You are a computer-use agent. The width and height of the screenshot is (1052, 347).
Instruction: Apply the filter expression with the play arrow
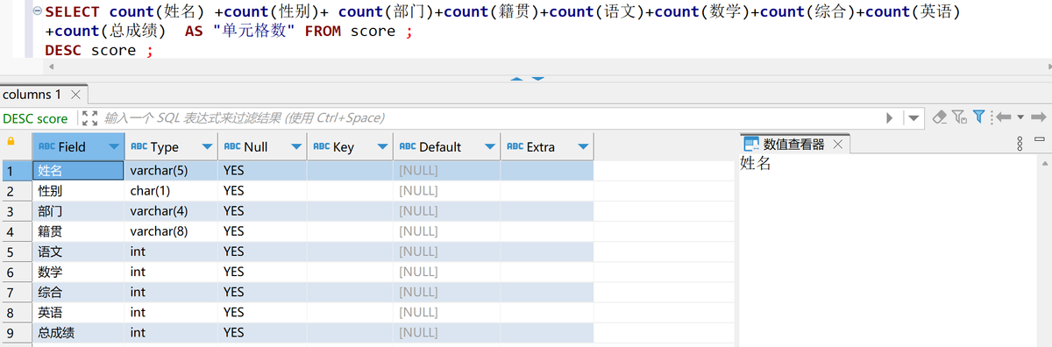pyautogui.click(x=891, y=117)
